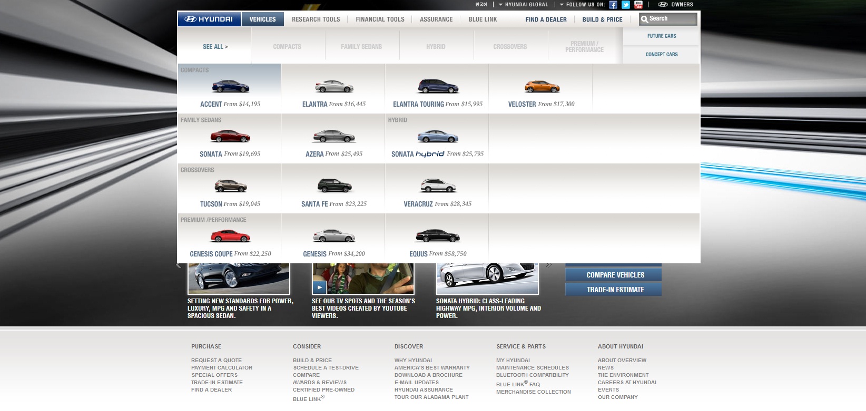
Task: Open the black sedan promo thumbnail
Action: tap(239, 279)
